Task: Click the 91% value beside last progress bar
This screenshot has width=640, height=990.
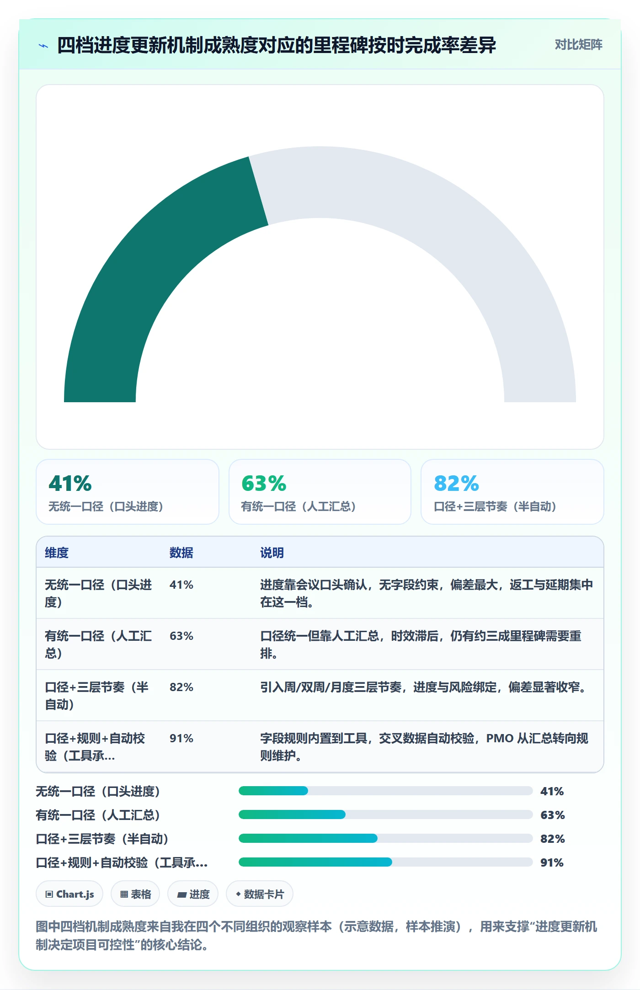Action: [552, 862]
